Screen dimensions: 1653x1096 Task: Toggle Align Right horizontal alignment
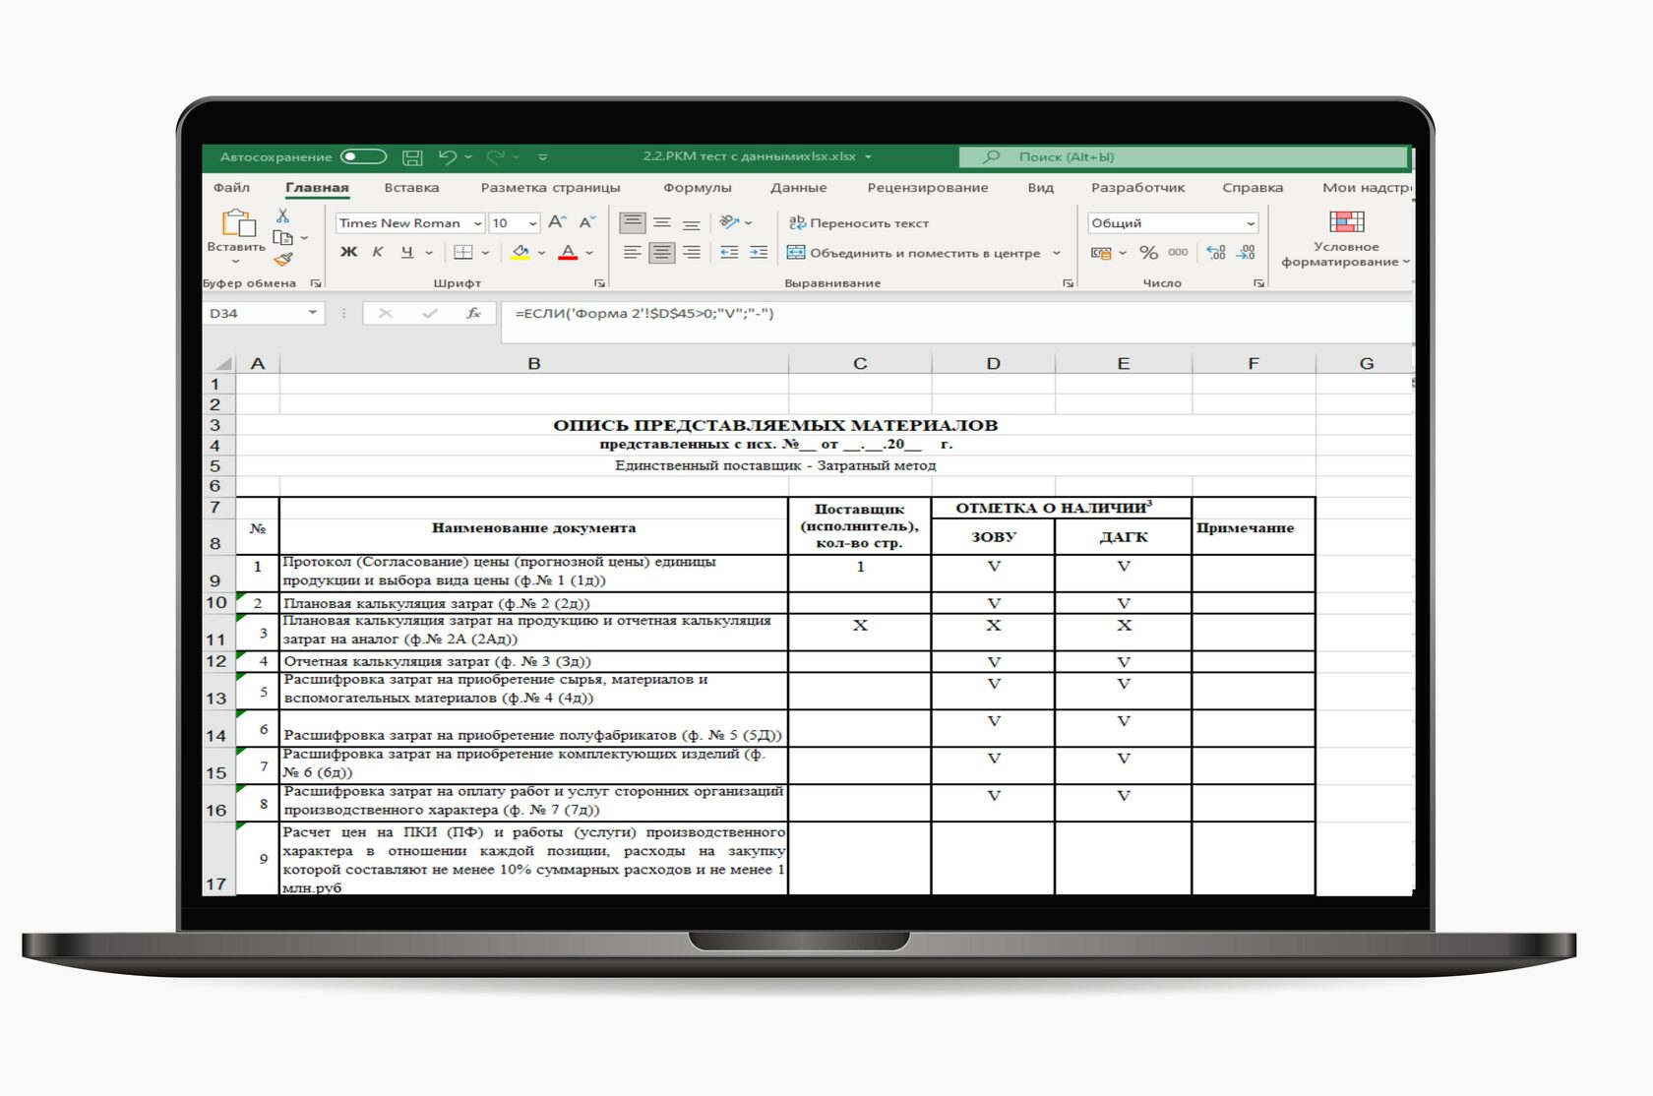coord(692,253)
